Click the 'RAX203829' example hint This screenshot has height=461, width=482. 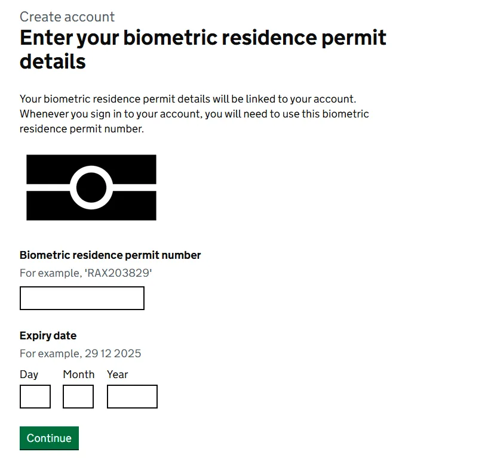tap(124, 273)
